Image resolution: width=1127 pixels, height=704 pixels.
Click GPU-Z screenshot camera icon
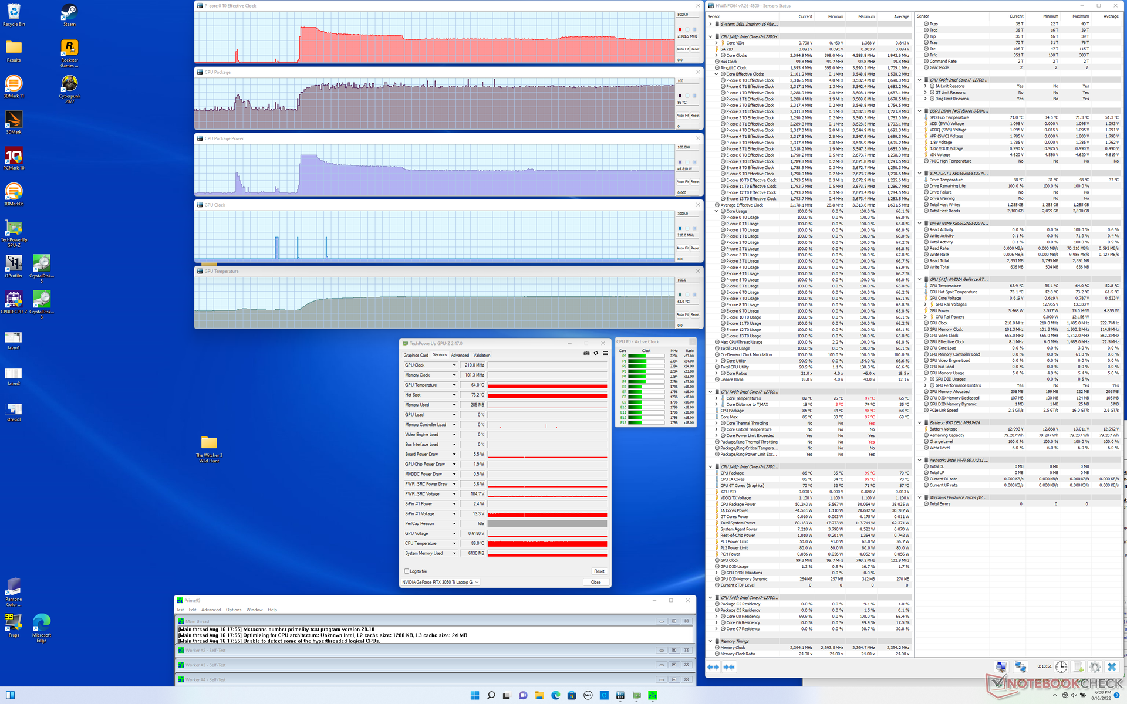[586, 353]
